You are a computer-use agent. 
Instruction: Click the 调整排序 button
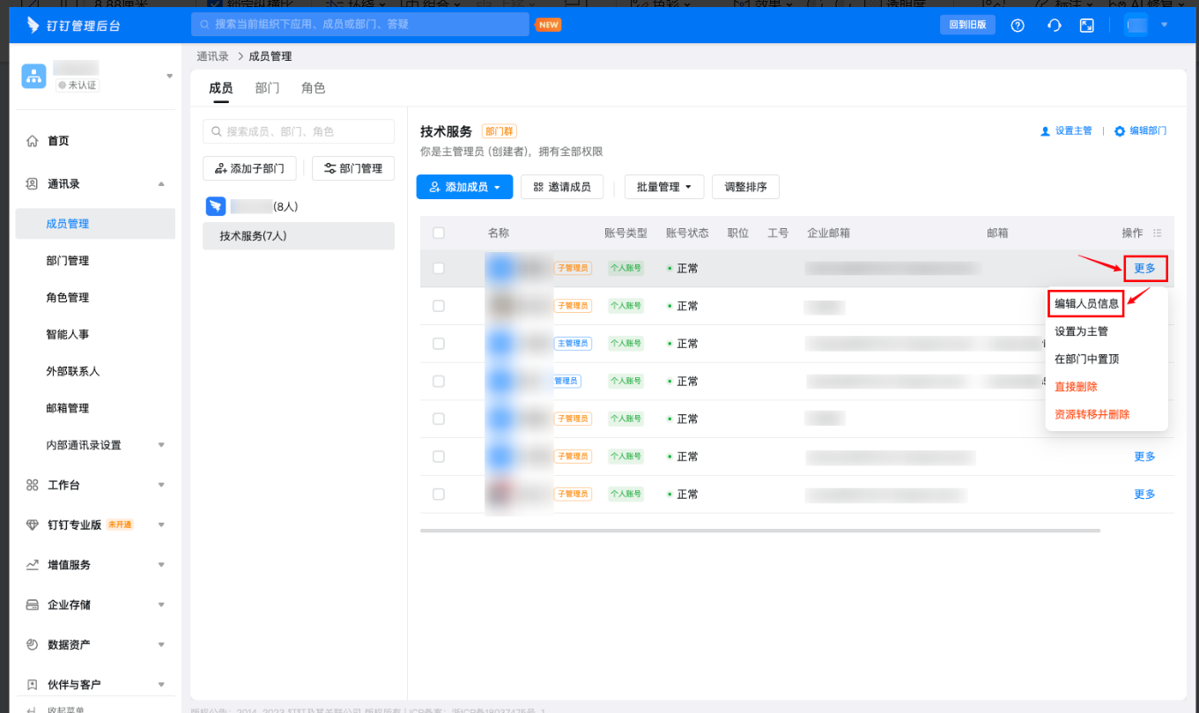[x=745, y=187]
